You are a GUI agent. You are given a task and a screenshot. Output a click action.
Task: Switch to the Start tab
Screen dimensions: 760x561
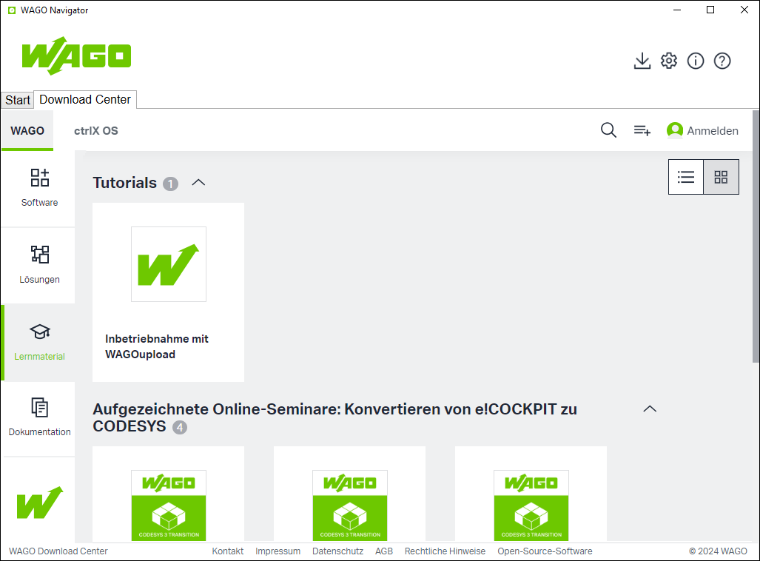click(x=18, y=100)
